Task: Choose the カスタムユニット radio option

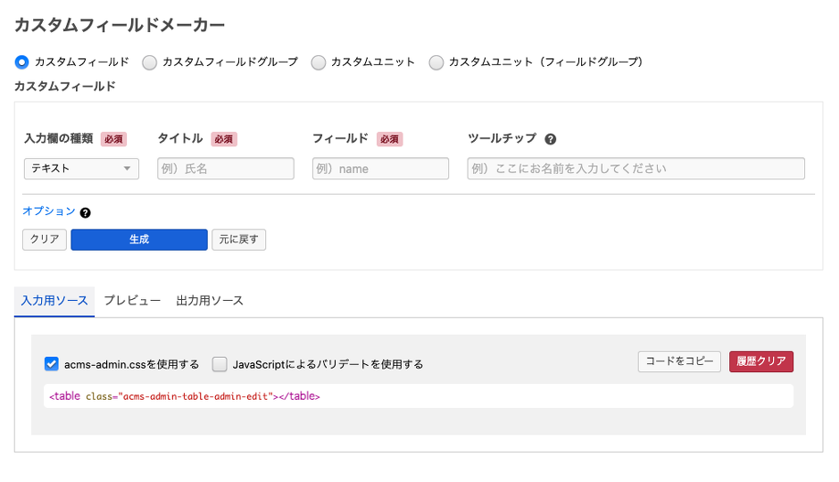Action: tap(318, 62)
